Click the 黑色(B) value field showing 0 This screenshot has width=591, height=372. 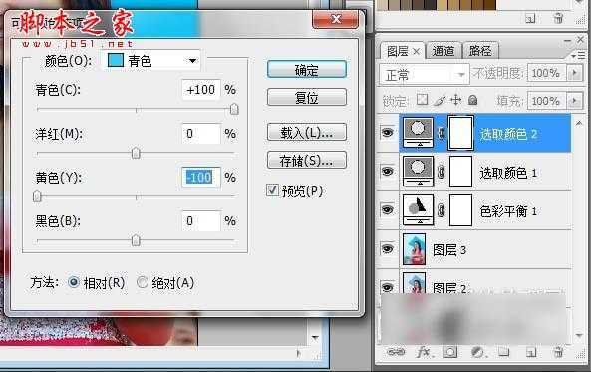coord(201,221)
